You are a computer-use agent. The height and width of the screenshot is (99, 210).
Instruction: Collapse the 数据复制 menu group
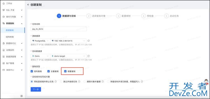22,23
